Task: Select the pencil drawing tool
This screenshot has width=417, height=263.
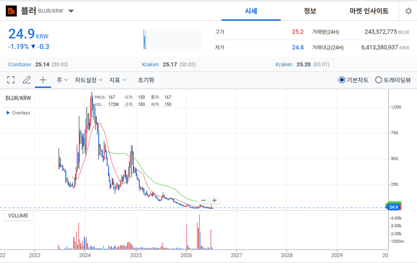Action: pyautogui.click(x=27, y=80)
